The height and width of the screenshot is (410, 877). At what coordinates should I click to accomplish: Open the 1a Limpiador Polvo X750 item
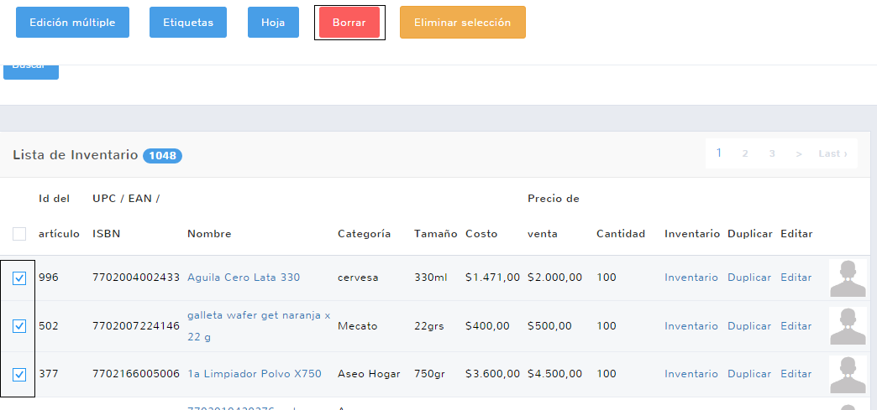coord(255,374)
